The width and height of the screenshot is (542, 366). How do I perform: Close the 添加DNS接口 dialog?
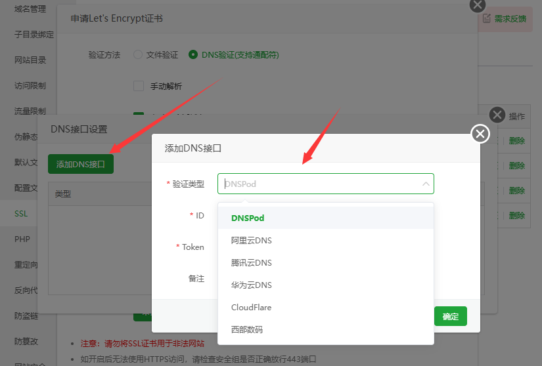pos(480,134)
